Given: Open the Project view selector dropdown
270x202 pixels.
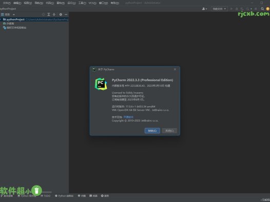Looking at the screenshot, I should 8,15.
